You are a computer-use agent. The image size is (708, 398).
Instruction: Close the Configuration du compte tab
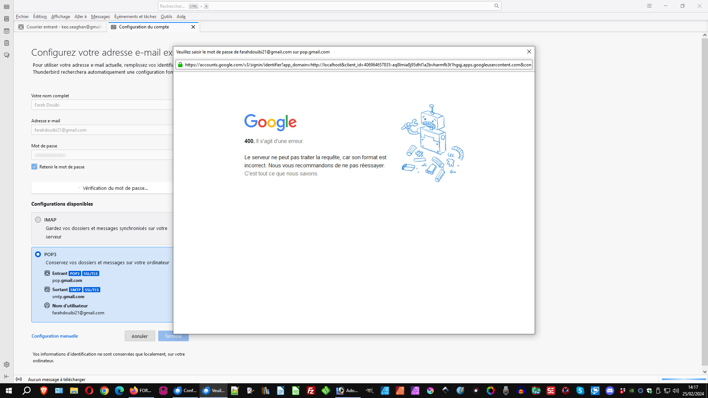click(193, 27)
